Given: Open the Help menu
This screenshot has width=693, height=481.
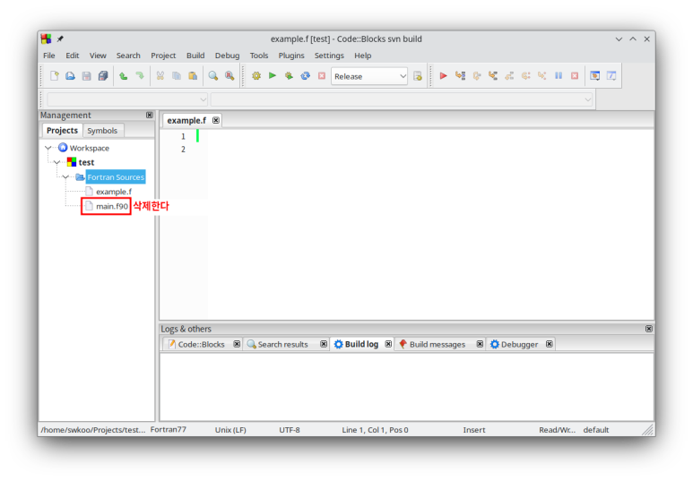Looking at the screenshot, I should tap(363, 56).
